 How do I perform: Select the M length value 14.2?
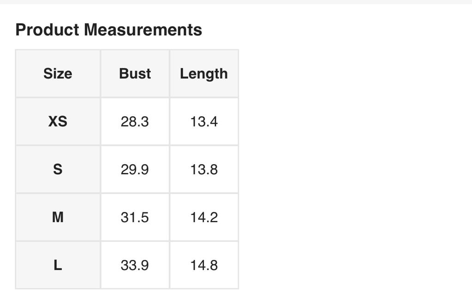204,217
